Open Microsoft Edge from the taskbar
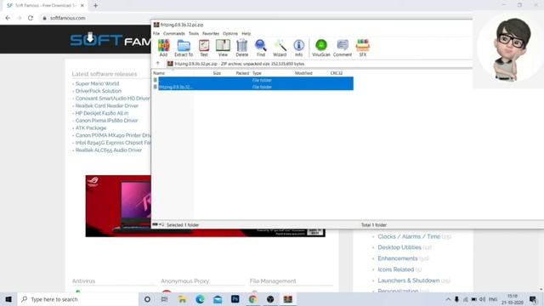The width and height of the screenshot is (544, 306). pos(200,299)
